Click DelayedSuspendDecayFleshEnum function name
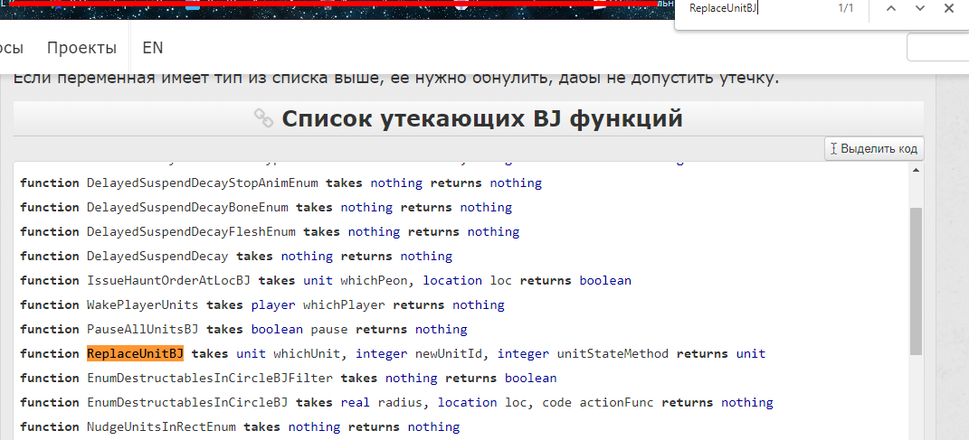This screenshot has width=969, height=440. [x=192, y=232]
